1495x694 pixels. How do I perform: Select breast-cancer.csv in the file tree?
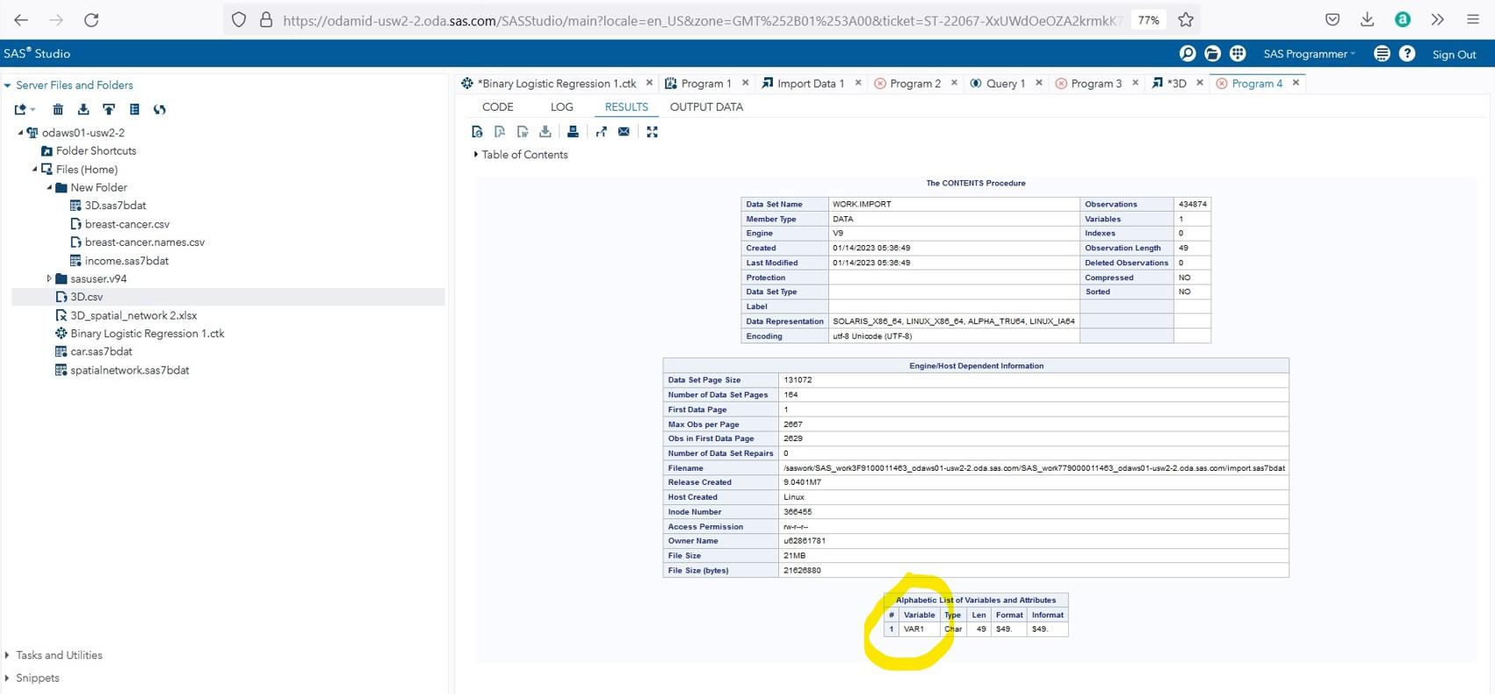(126, 224)
